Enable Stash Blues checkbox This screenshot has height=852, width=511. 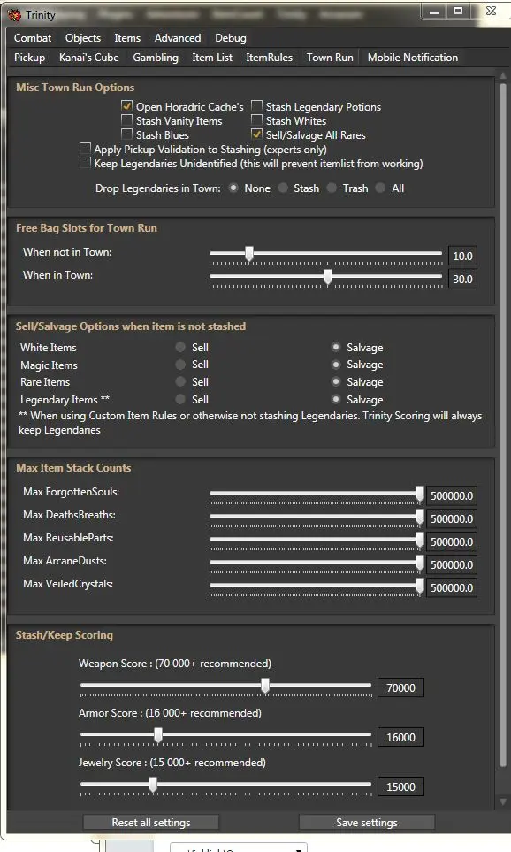pos(126,134)
